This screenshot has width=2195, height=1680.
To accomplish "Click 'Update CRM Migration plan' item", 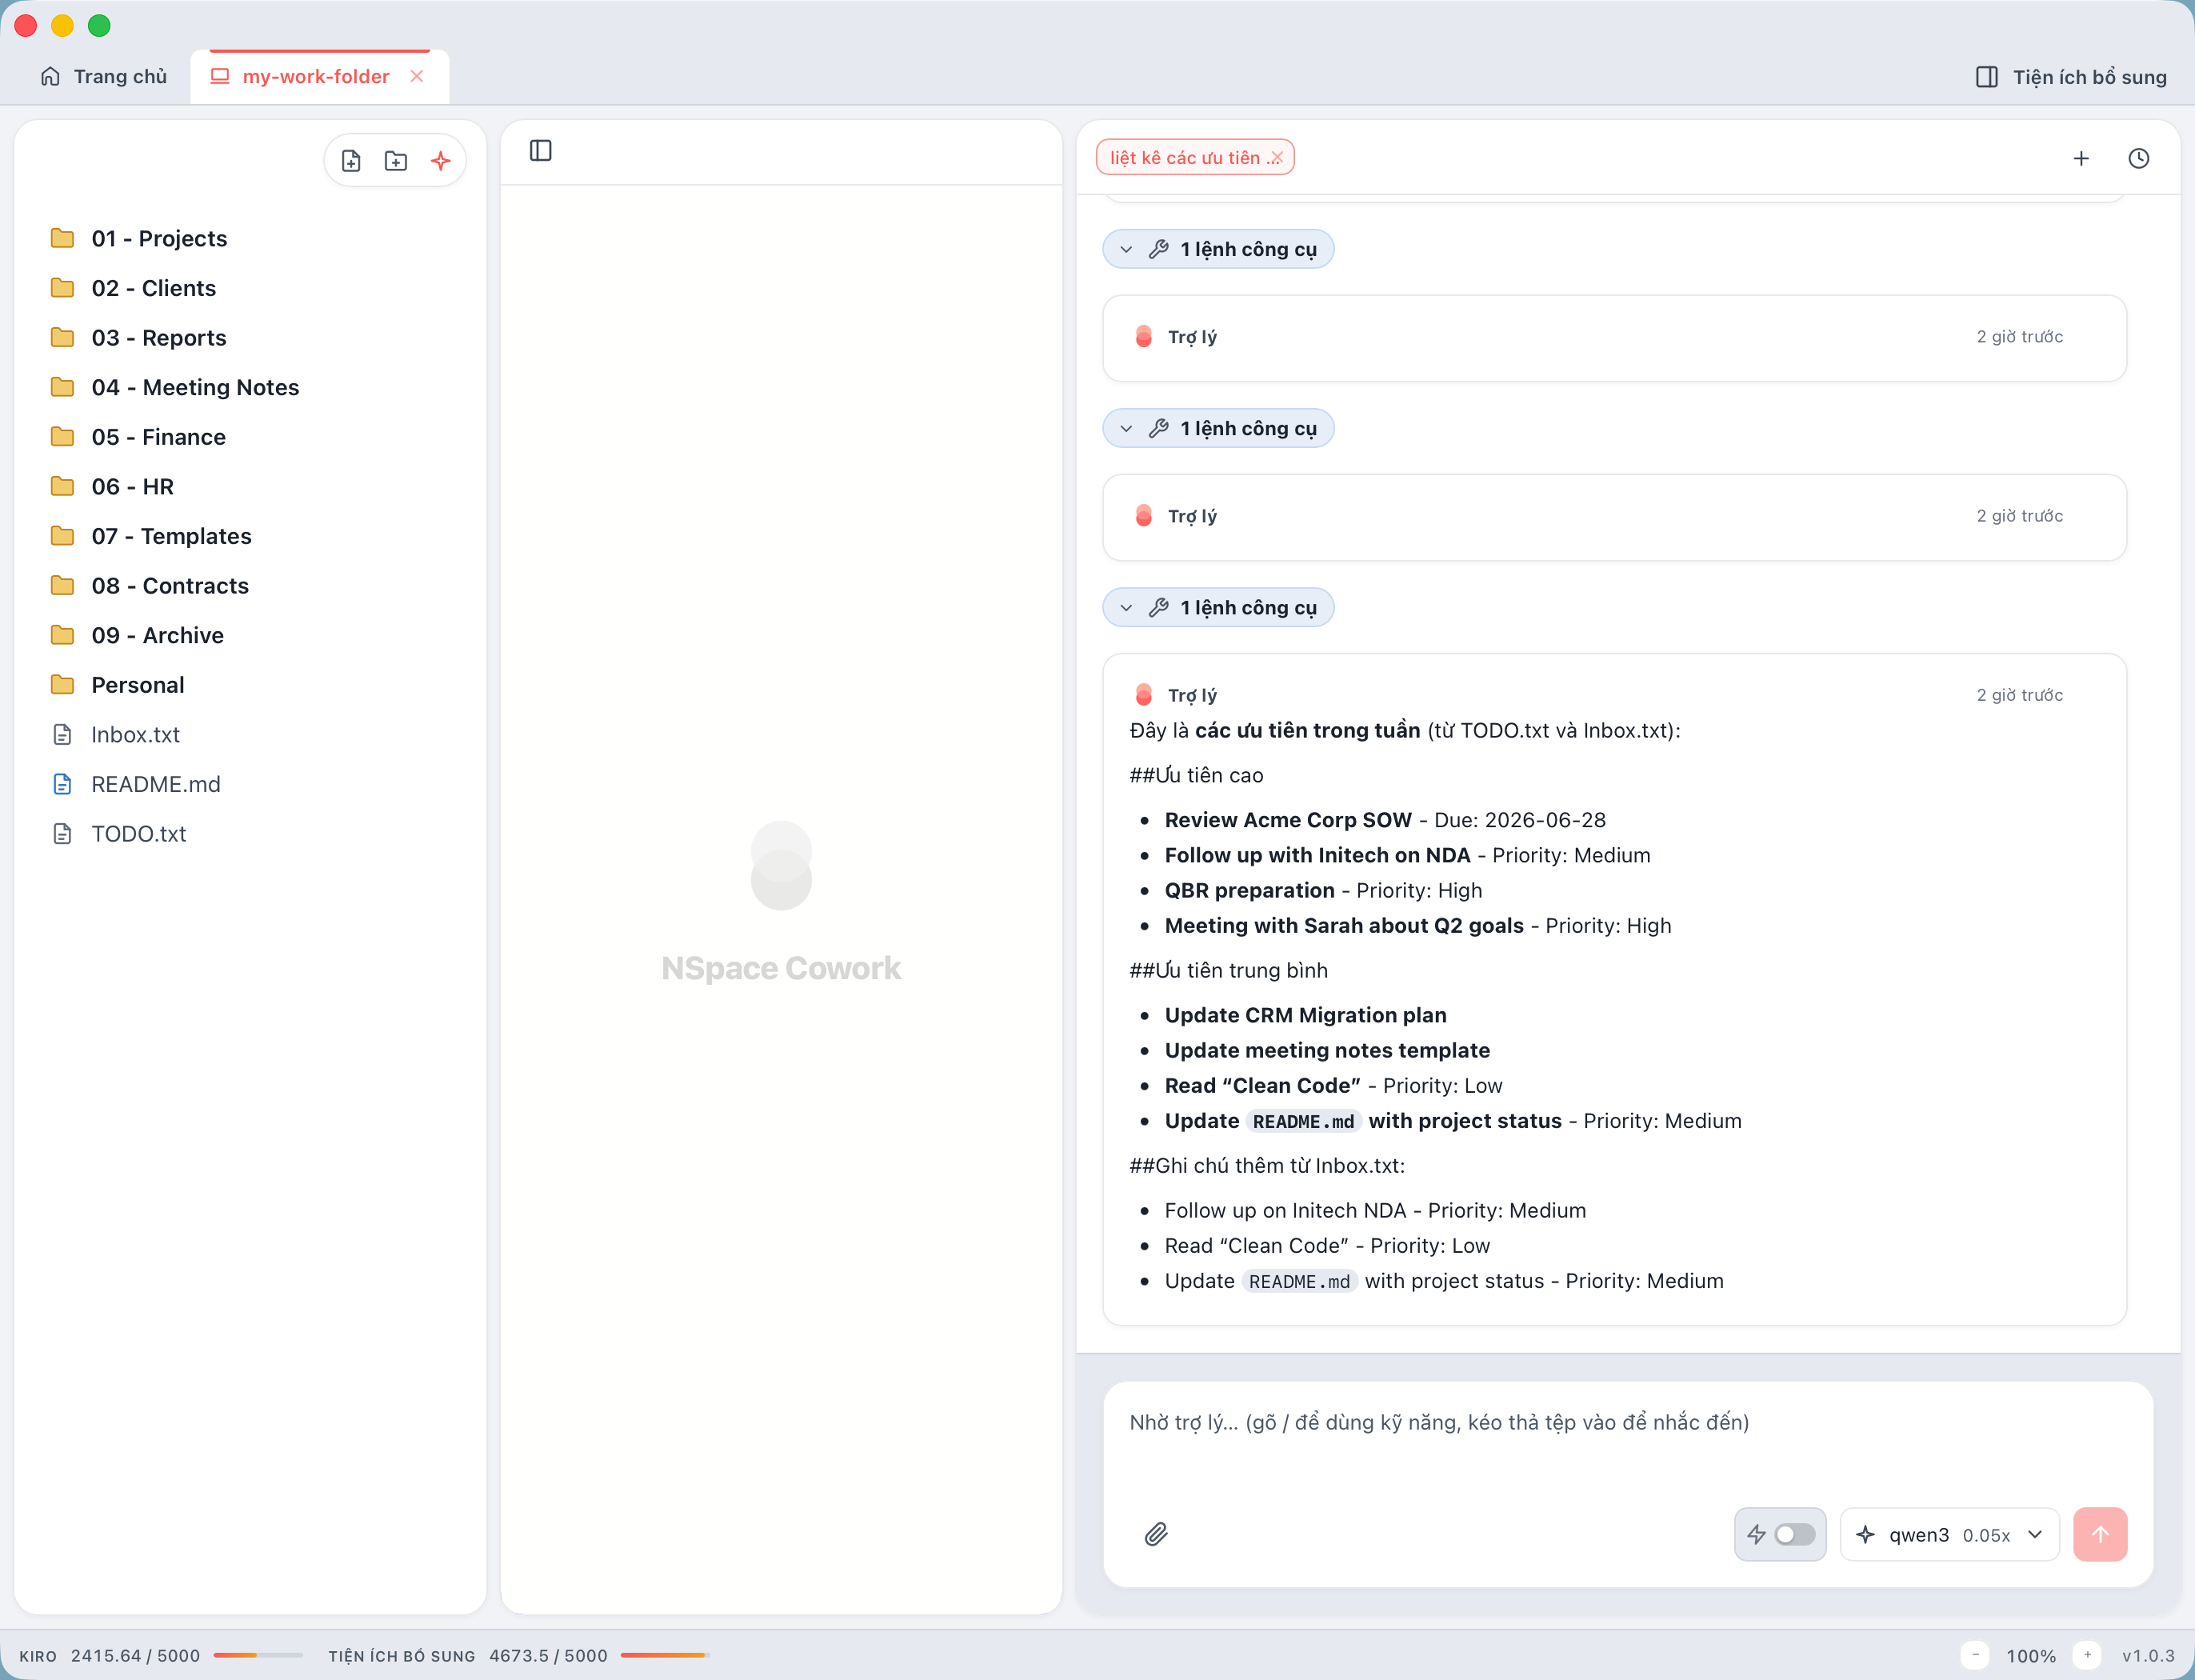I will [1305, 1015].
